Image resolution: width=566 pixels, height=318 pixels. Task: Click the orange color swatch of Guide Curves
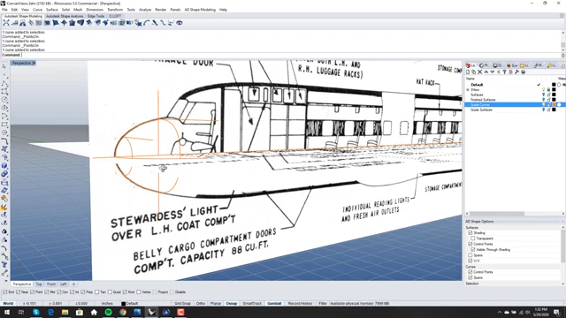pos(554,105)
